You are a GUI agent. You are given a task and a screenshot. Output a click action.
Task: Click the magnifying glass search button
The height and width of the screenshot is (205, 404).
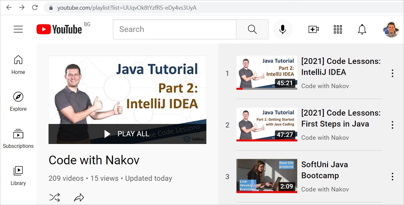pos(252,29)
